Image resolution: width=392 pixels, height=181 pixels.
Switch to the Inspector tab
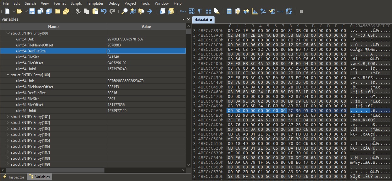(x=14, y=177)
